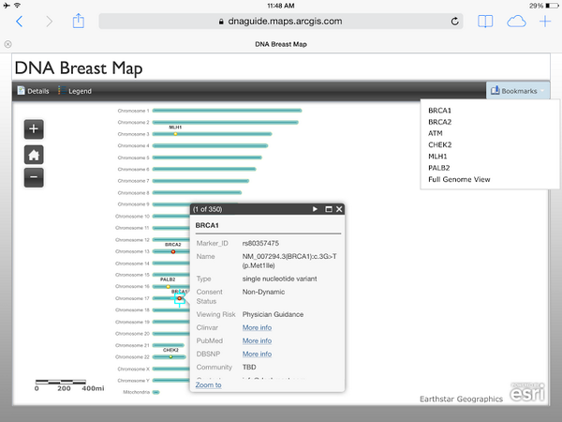The width and height of the screenshot is (562, 422).
Task: Click the 'Chromosome X' label
Action: (133, 369)
